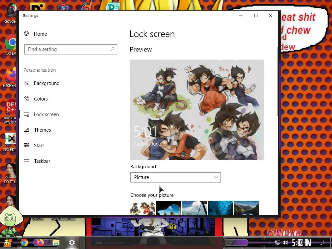
Task: Click the Settings gear taskbar button
Action: (72, 243)
